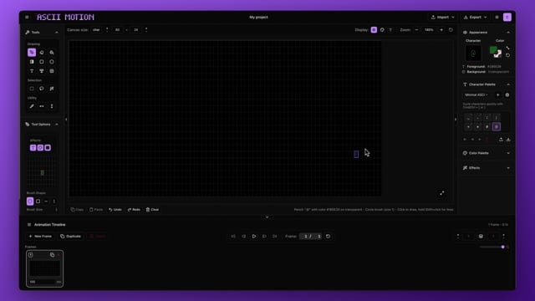Choose horizontal line brush shape
Screen dimensions: 535x301
[x=46, y=202]
